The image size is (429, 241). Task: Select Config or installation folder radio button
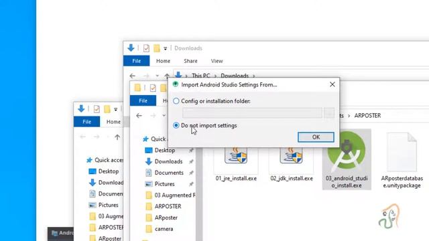pos(176,101)
